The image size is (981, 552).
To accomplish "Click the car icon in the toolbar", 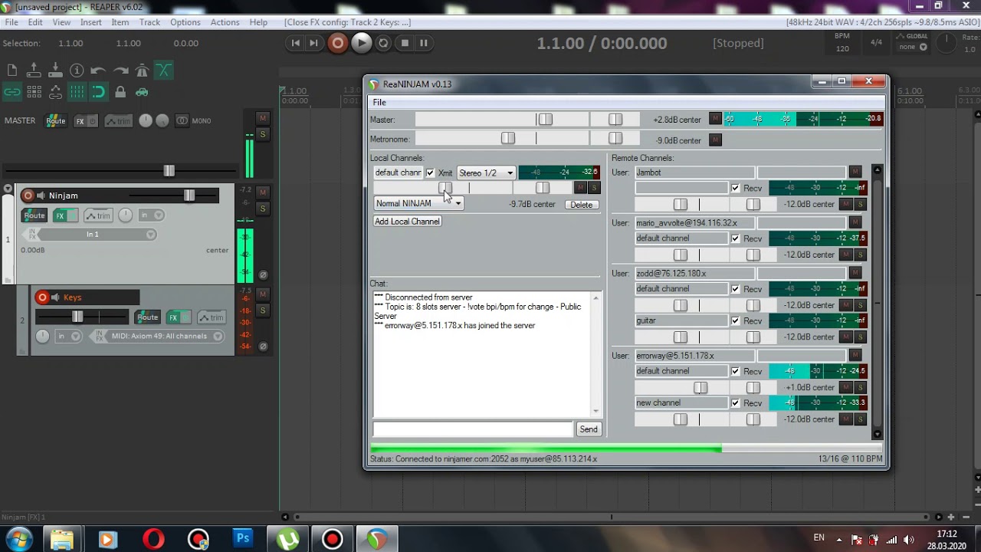I will 142,92.
